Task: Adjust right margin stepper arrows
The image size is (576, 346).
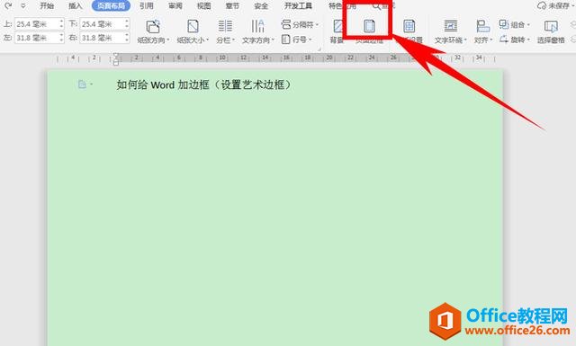Action: click(127, 38)
